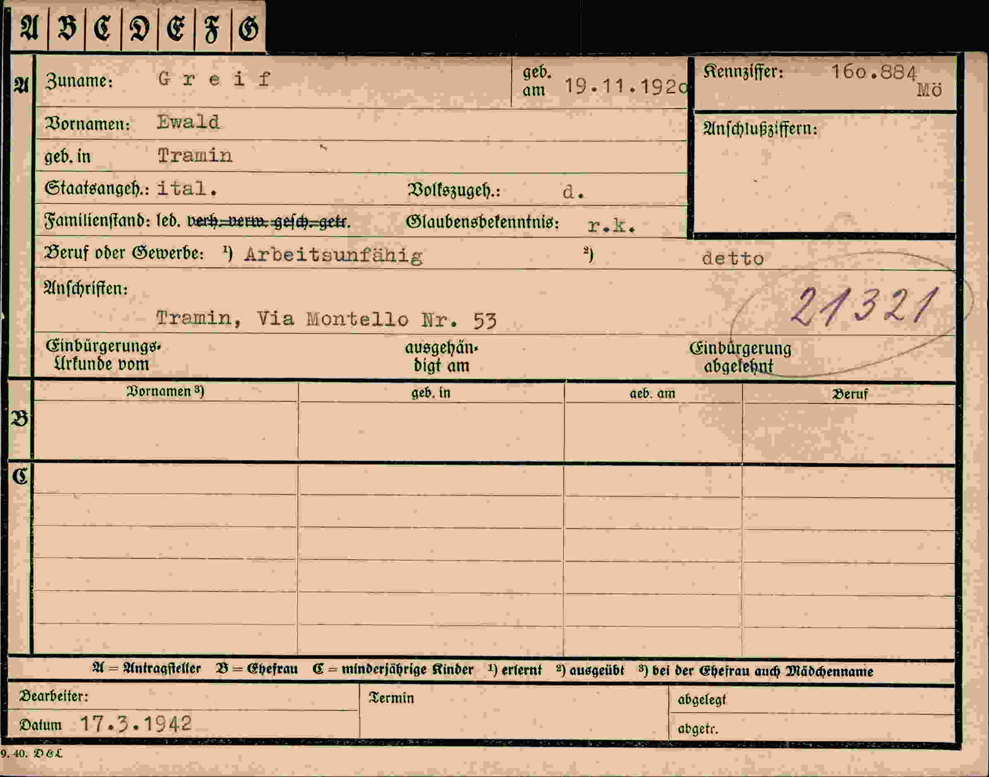Click the surname 'G r e i f'
This screenshot has height=777, width=989.
(x=214, y=79)
